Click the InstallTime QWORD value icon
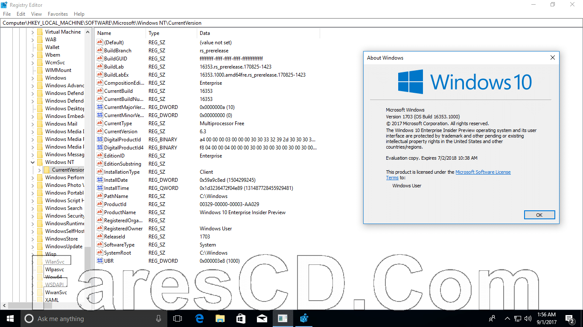Screen dimensions: 583x327 tap(100, 188)
